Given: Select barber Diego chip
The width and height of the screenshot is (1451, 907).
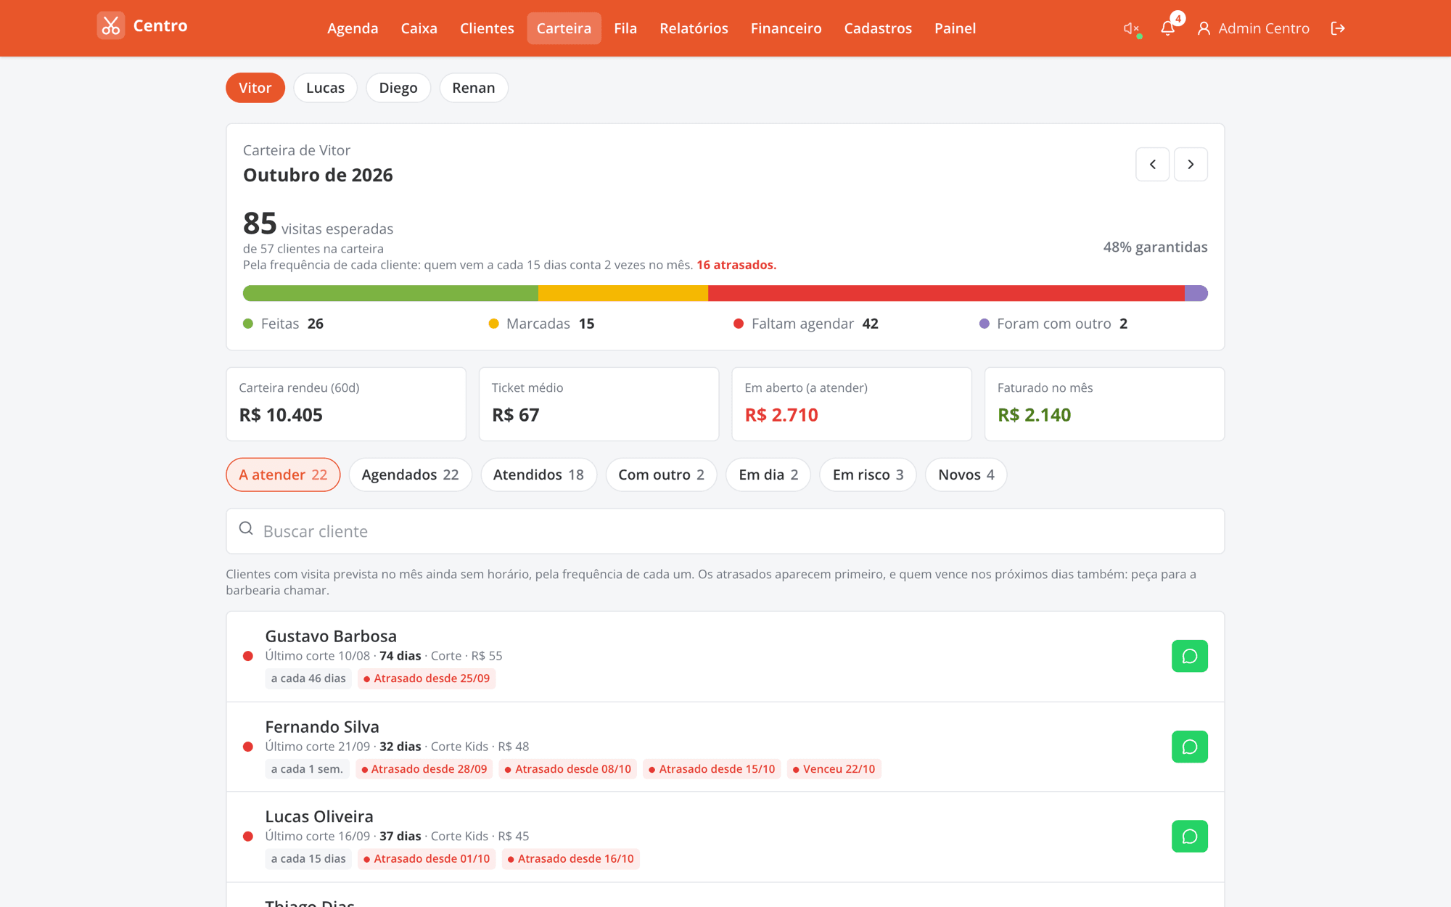Looking at the screenshot, I should click(398, 88).
